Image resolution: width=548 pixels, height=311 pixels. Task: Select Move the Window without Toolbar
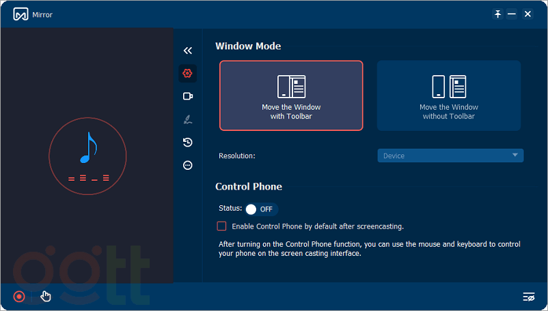tap(448, 95)
